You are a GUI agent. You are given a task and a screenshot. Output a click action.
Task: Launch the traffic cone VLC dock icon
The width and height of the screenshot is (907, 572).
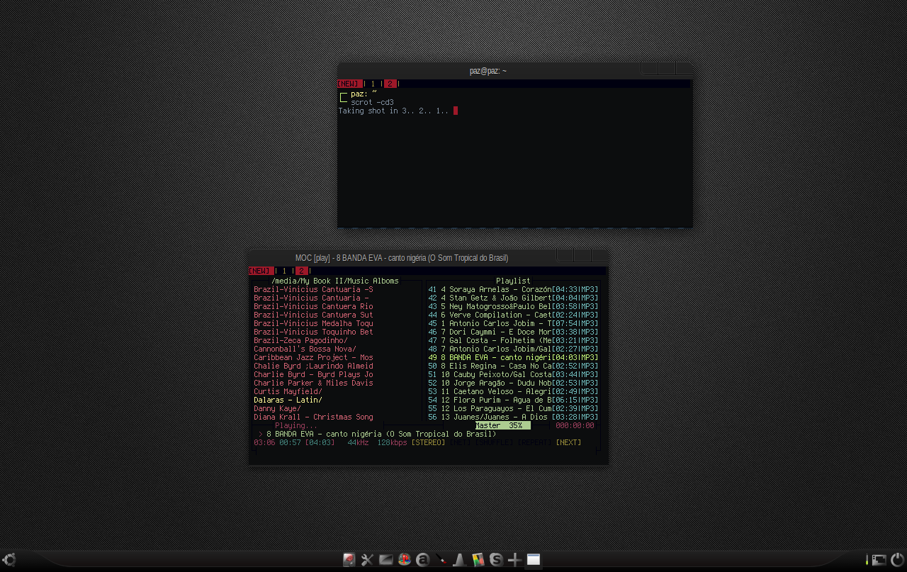(459, 560)
